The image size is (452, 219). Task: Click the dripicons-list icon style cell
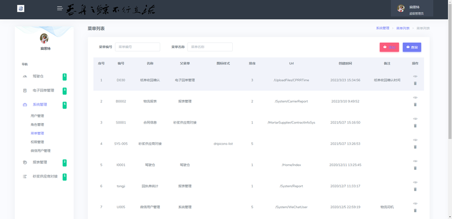click(x=223, y=143)
